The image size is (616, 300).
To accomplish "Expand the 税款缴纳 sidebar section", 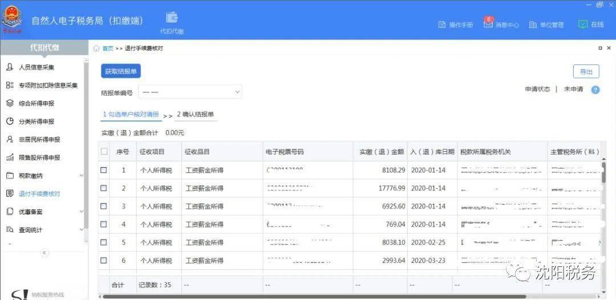I will point(82,176).
